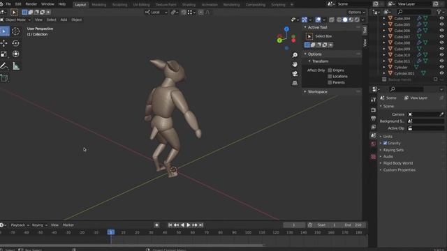The image size is (447, 251).
Task: Open the Tool properties tab icon
Action: (x=373, y=100)
